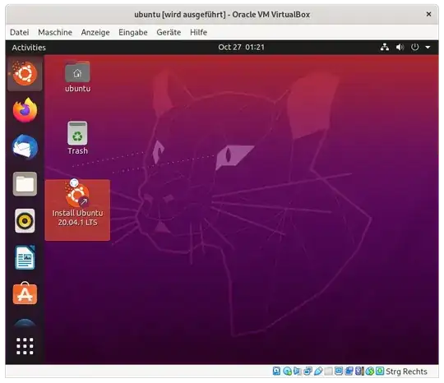Screen dimensions: 444x383
Task: Expand the system menu arrow in top bar
Action: pyautogui.click(x=428, y=48)
